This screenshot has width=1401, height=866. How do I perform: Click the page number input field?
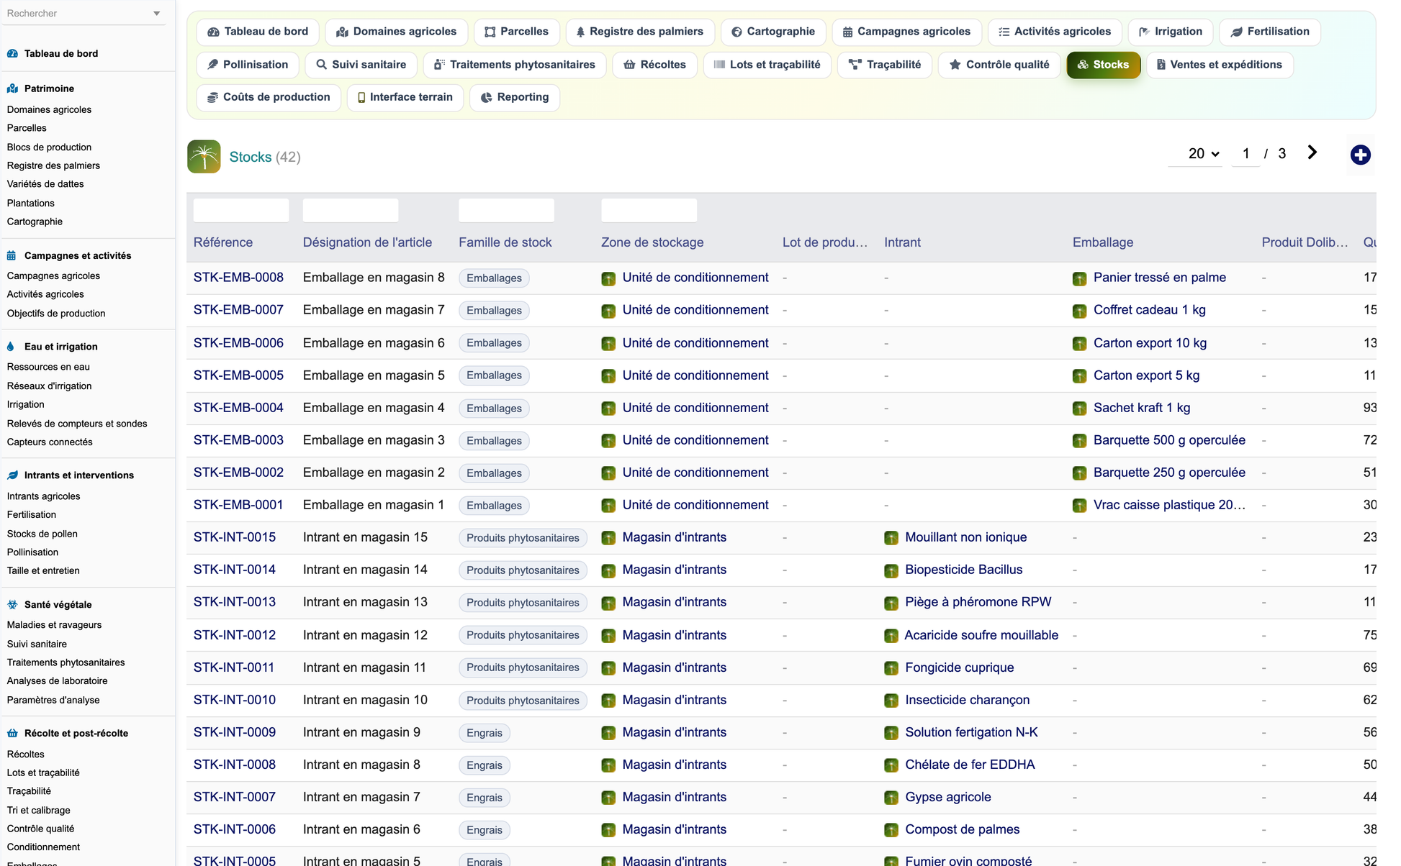click(1245, 153)
